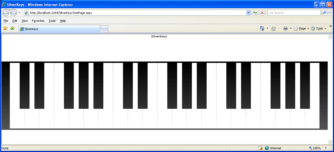This screenshot has width=334, height=152.
Task: Open the zoom level dropdown arrow
Action: pyautogui.click(x=325, y=148)
